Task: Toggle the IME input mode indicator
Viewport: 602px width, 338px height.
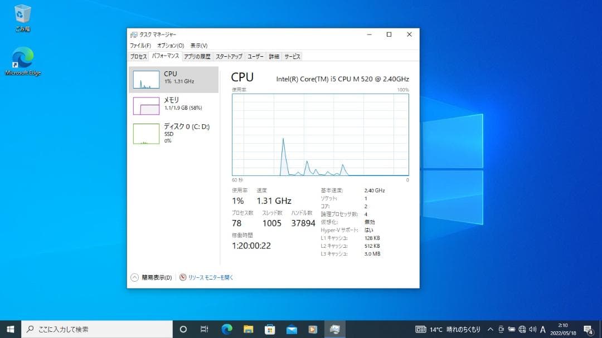Action: coord(542,329)
